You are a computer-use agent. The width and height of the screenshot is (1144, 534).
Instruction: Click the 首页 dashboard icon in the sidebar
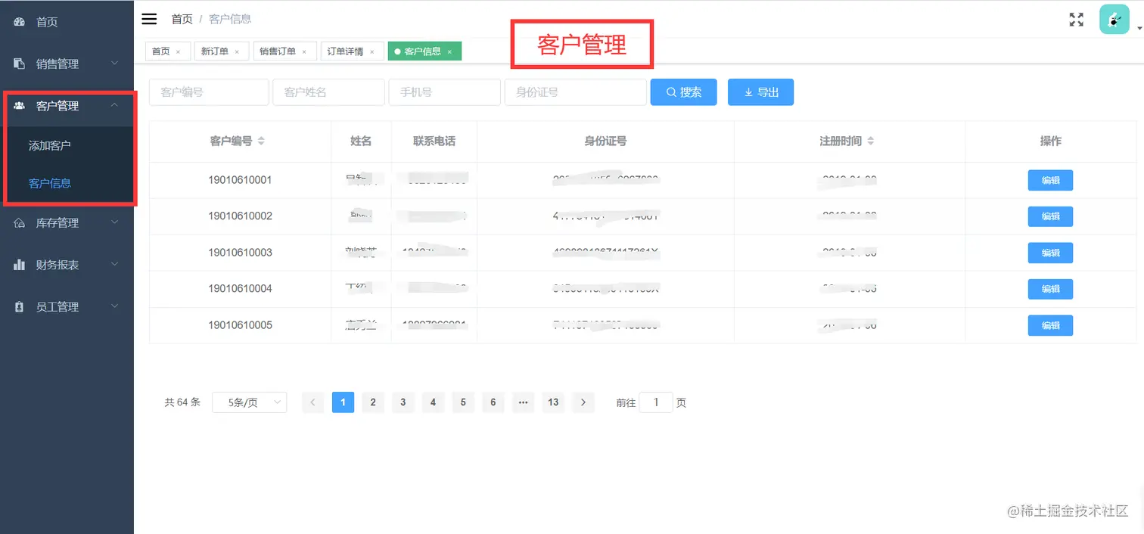coord(20,21)
